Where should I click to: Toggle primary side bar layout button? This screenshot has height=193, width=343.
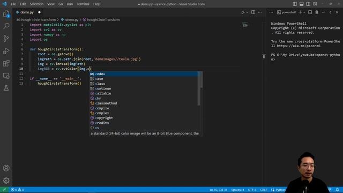295,4
